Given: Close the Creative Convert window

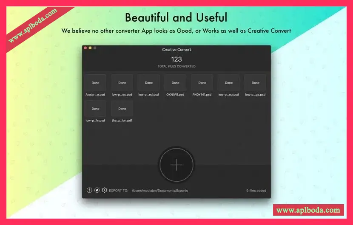Looking at the screenshot, I should tap(85, 48).
